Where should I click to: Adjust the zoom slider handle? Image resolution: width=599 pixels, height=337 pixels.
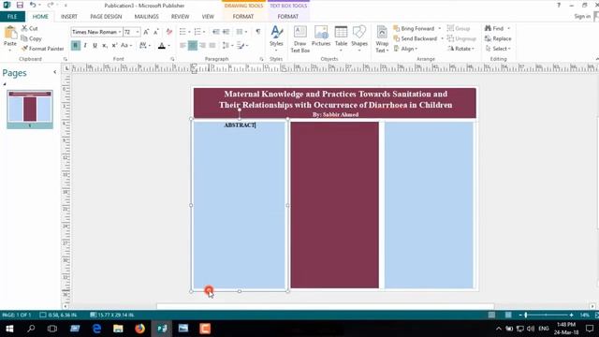pyautogui.click(x=526, y=315)
